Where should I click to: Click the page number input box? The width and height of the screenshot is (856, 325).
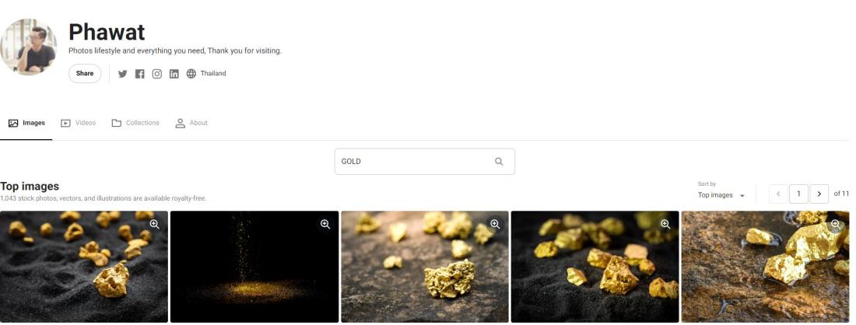coord(798,194)
